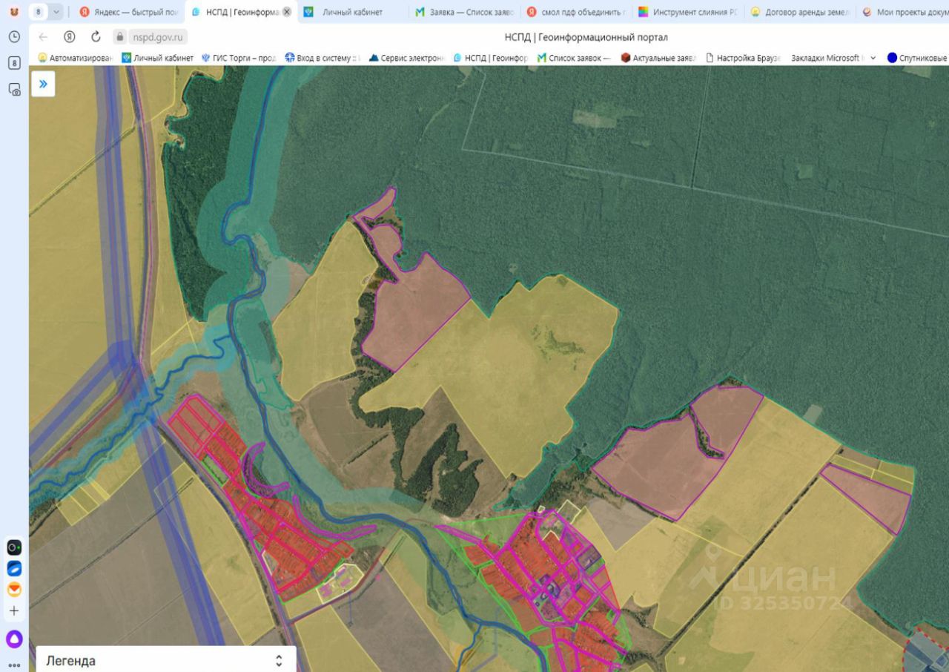Viewport: 949px width, 672px height.
Task: Click the site security lock icon
Action: point(119,37)
